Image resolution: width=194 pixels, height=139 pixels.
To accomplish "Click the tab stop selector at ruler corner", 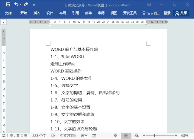I will tap(4, 23).
